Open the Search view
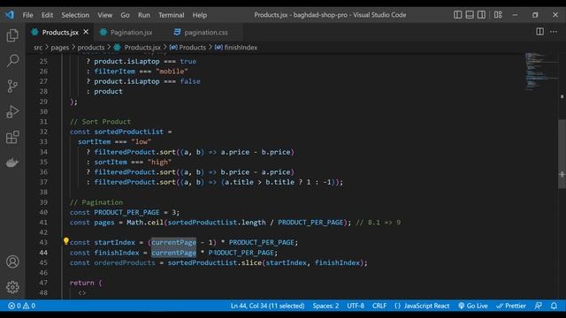This screenshot has height=318, width=566. tap(12, 61)
